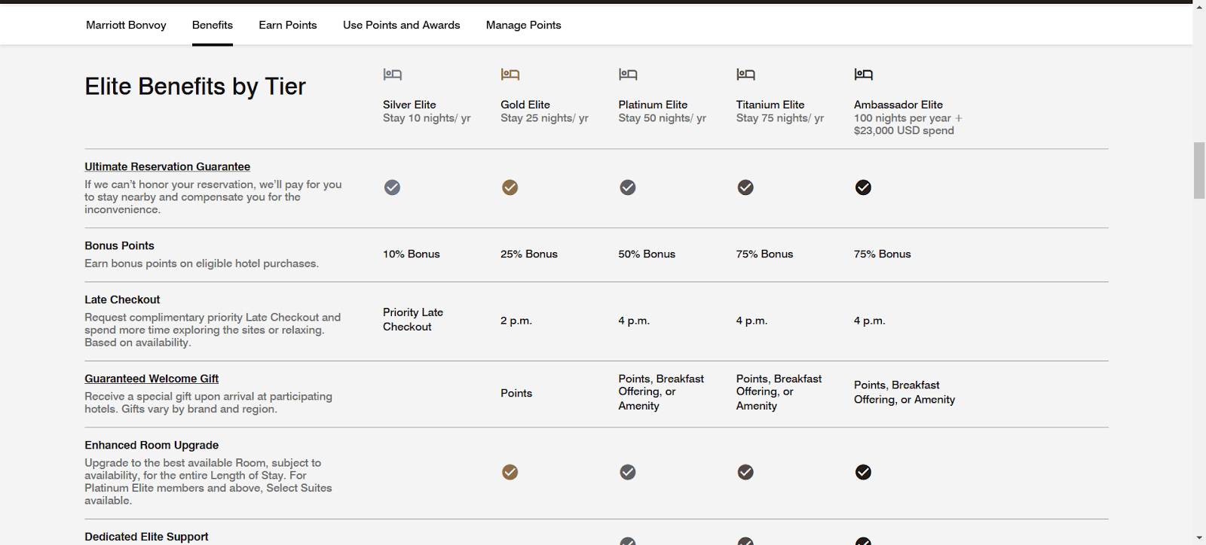Image resolution: width=1206 pixels, height=545 pixels.
Task: Click Silver Elite Ultimate Reservation Guarantee checkmark
Action: (x=392, y=187)
